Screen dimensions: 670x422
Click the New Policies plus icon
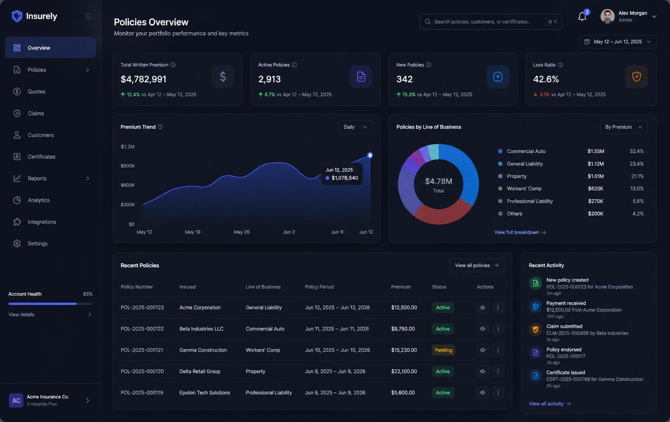coord(498,77)
